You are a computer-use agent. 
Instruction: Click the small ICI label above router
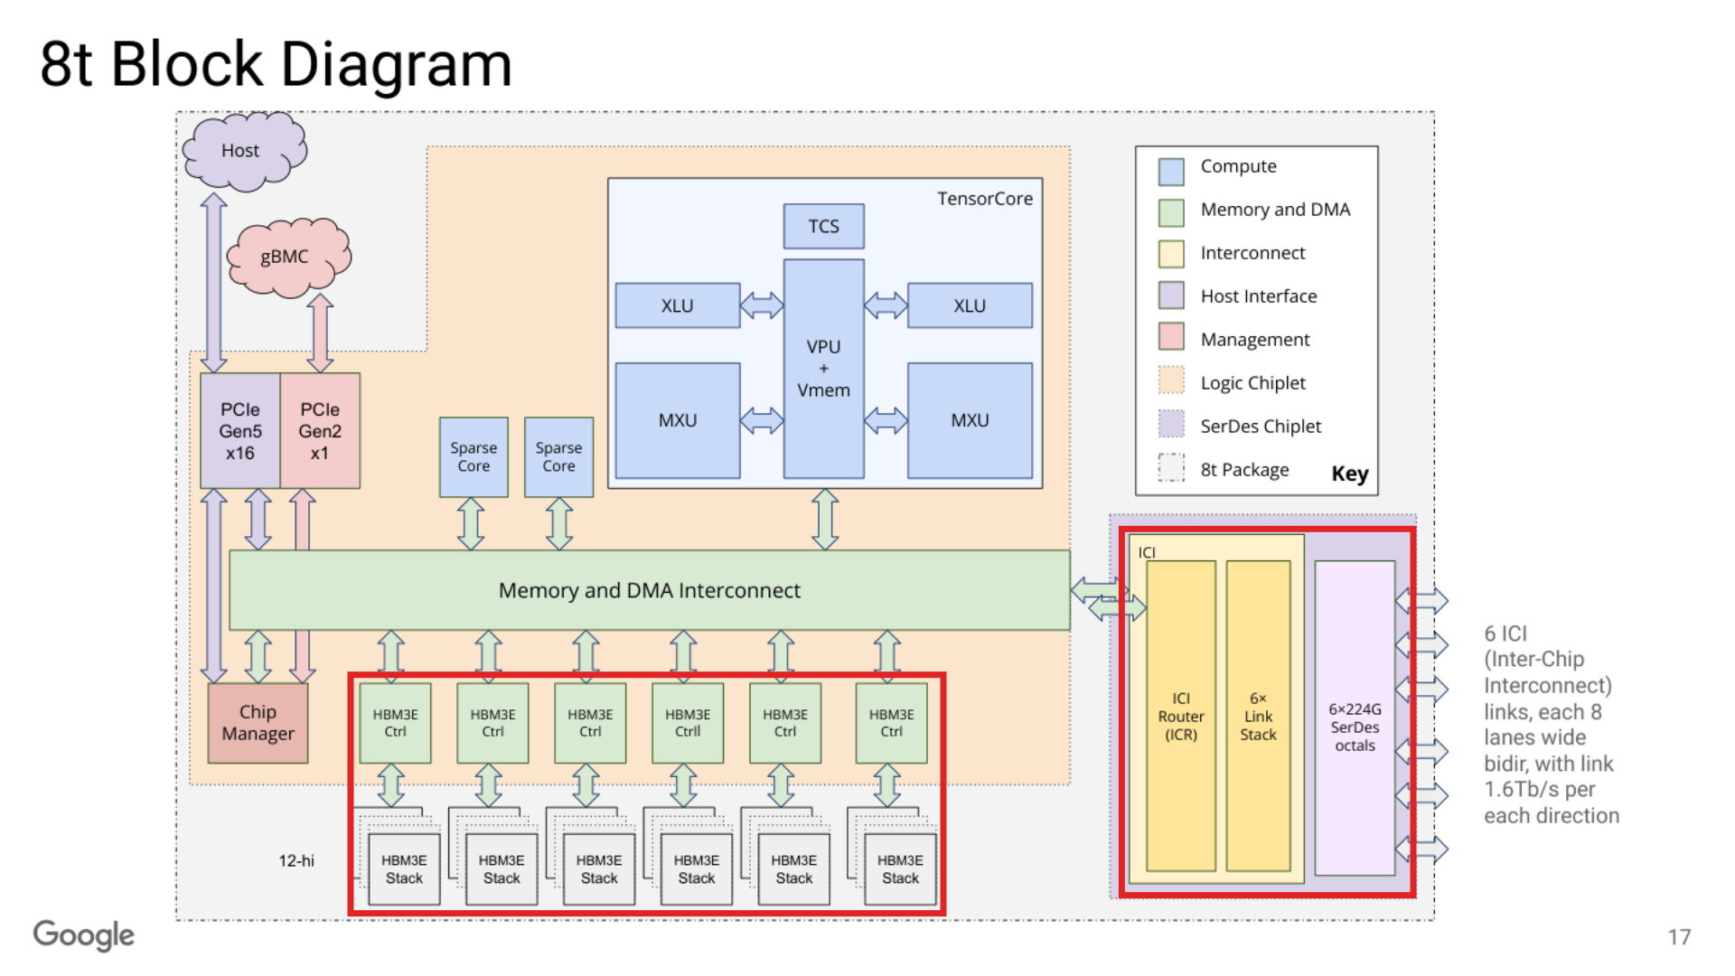pyautogui.click(x=1147, y=552)
